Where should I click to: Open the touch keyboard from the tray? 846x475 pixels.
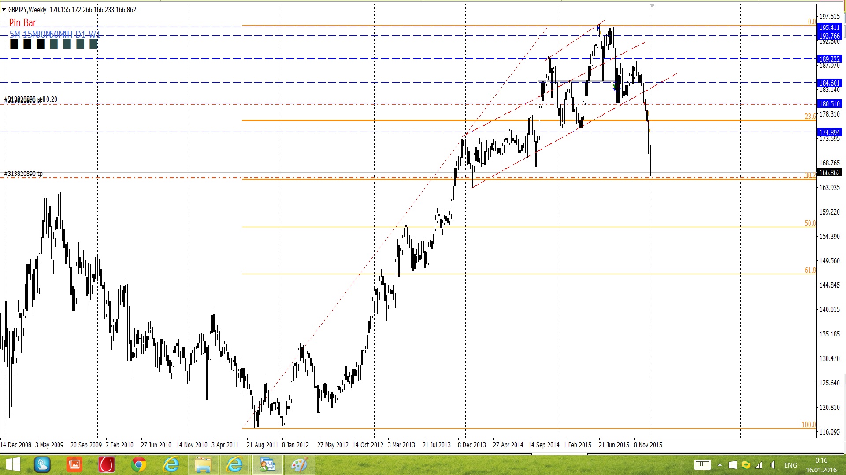pyautogui.click(x=702, y=465)
